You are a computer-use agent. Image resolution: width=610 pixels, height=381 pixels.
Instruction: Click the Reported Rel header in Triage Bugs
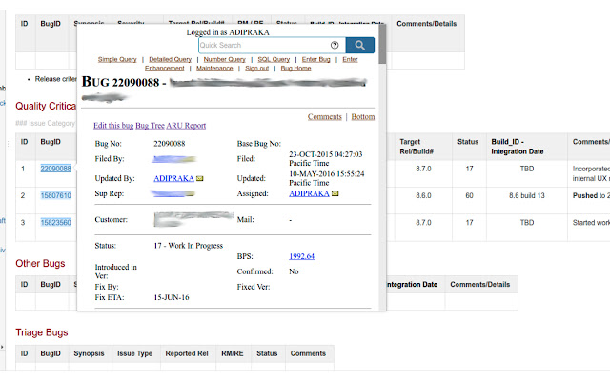coord(187,353)
